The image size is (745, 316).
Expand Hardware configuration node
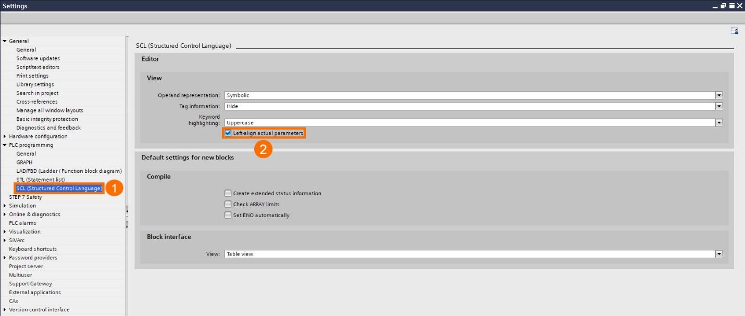click(x=5, y=136)
